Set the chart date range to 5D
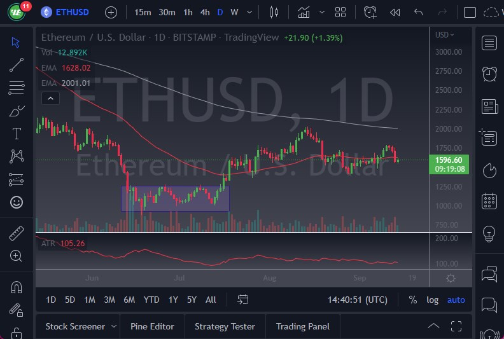This screenshot has width=504, height=339. 70,300
